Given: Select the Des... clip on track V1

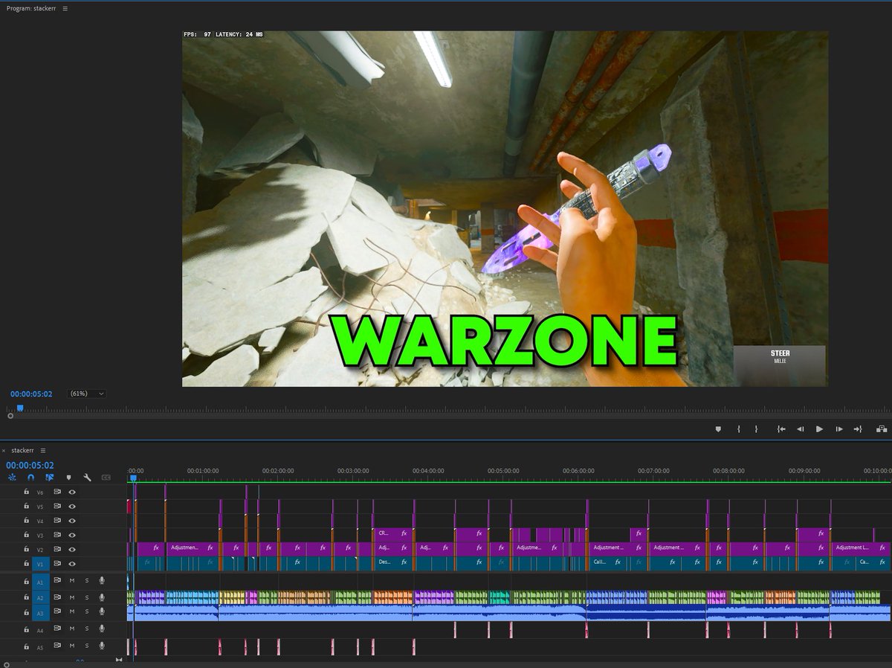Looking at the screenshot, I should 392,562.
